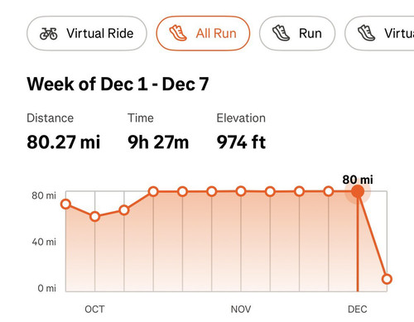Choose the Run filter chip
414x322 pixels.
(297, 33)
